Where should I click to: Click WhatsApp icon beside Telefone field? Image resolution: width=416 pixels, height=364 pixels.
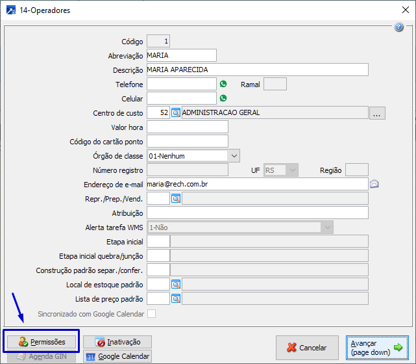point(223,84)
